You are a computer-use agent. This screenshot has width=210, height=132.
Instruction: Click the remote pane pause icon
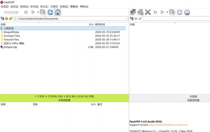[155, 12]
